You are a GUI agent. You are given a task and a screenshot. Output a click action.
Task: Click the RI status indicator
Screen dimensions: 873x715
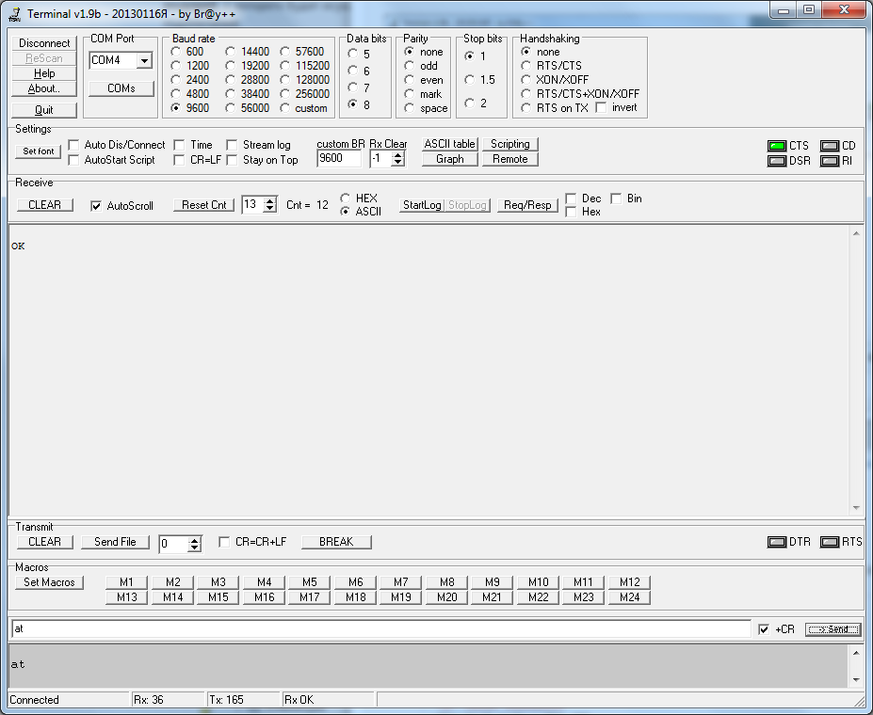[x=829, y=161]
